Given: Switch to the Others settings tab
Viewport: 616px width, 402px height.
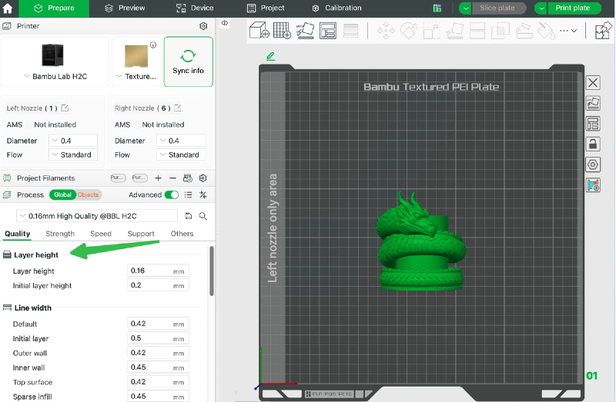Looking at the screenshot, I should pos(182,234).
